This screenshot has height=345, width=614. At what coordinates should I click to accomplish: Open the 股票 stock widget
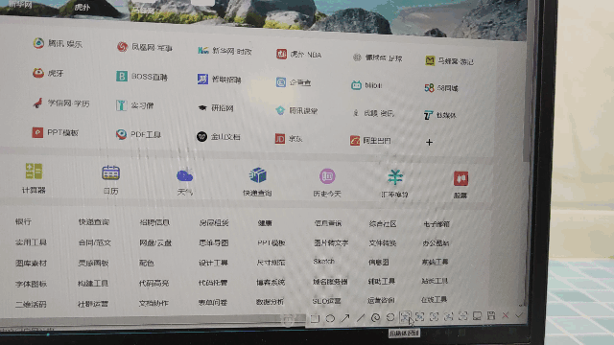pos(460,185)
